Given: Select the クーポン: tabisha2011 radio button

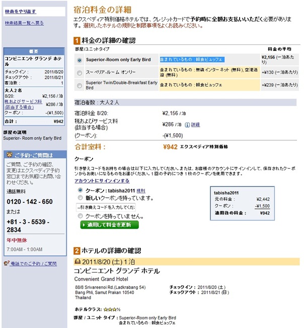Looking at the screenshot, I should [x=80, y=190].
